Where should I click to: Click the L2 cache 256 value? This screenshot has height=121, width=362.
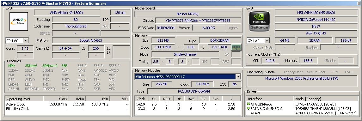coord(96,48)
